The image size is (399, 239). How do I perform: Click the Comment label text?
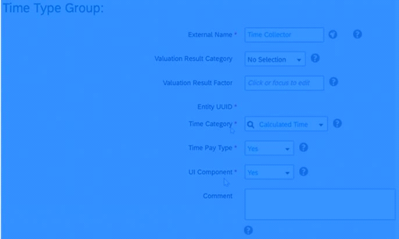pos(218,196)
